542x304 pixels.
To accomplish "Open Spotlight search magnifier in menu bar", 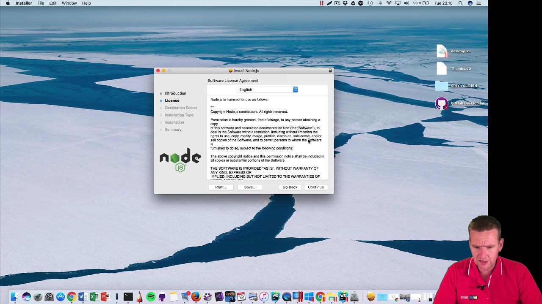I will pos(460,3).
